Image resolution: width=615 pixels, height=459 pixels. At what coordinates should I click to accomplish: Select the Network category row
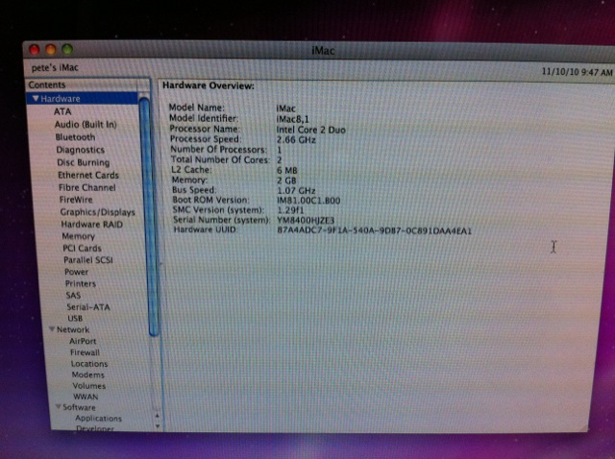coord(73,329)
